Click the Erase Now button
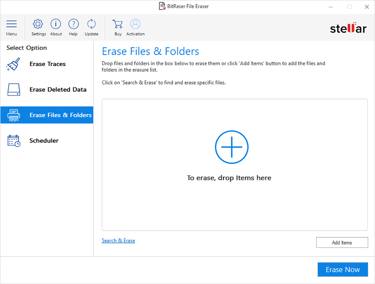 coord(342,269)
